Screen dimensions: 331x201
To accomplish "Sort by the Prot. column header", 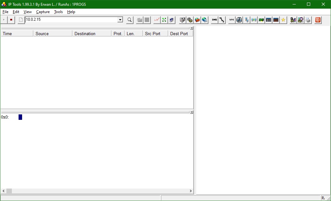I will click(118, 34).
